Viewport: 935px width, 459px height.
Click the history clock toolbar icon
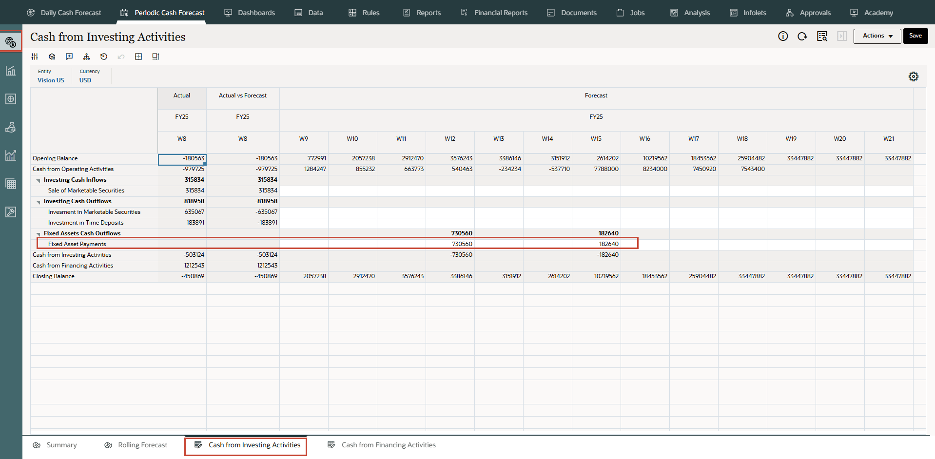coord(104,57)
